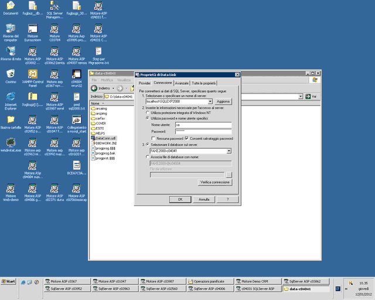Open the server name dropdown

[210, 101]
